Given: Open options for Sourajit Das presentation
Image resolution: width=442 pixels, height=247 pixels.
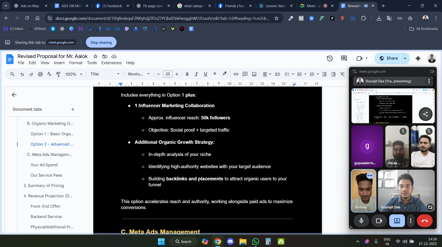Looking at the screenshot, I should coord(429,81).
